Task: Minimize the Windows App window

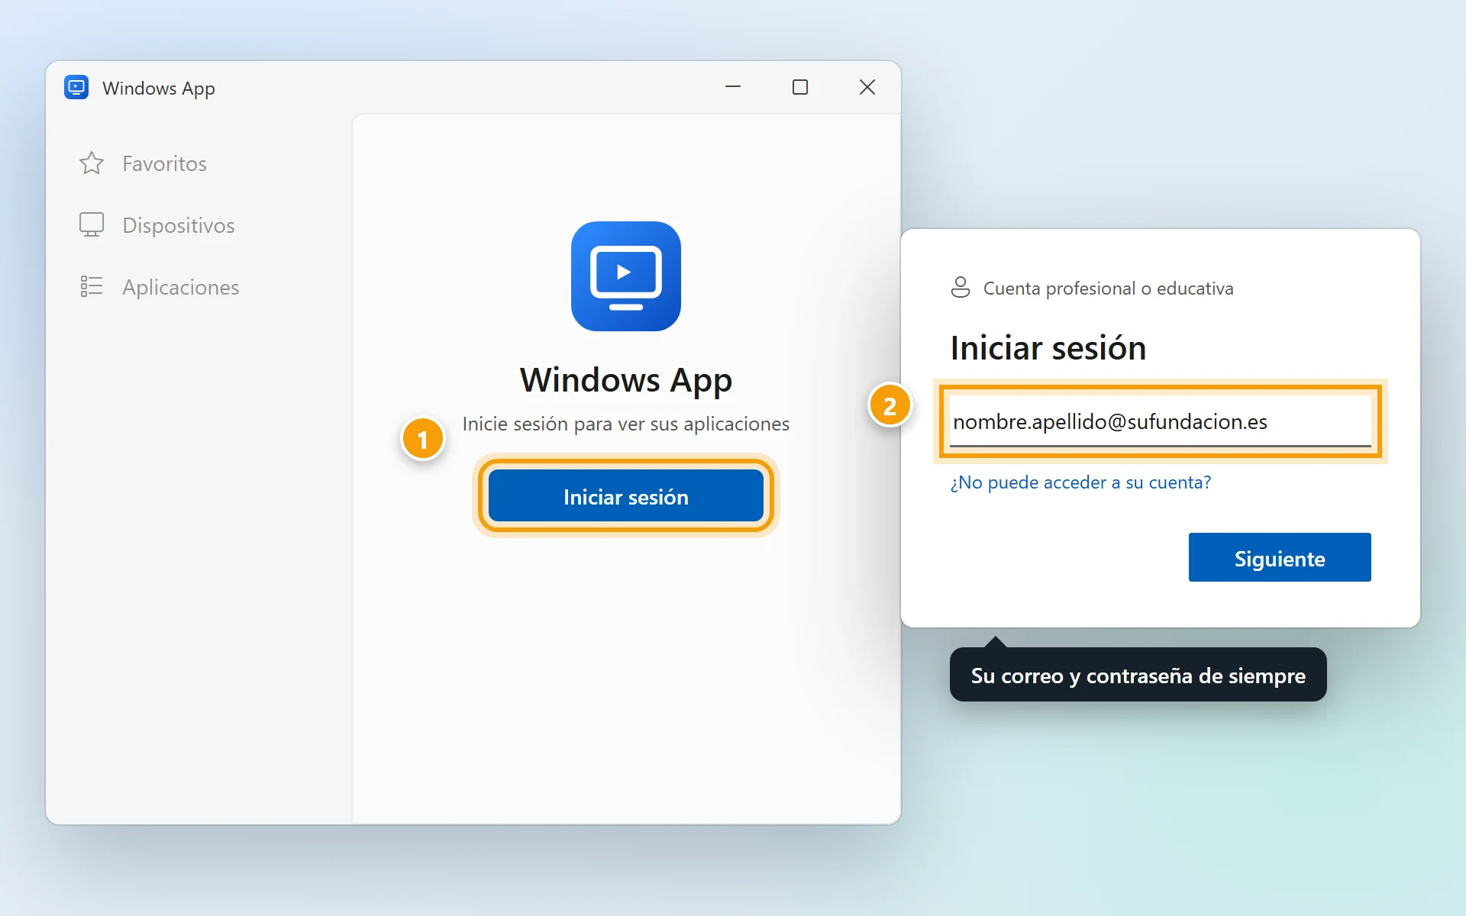Action: (733, 87)
